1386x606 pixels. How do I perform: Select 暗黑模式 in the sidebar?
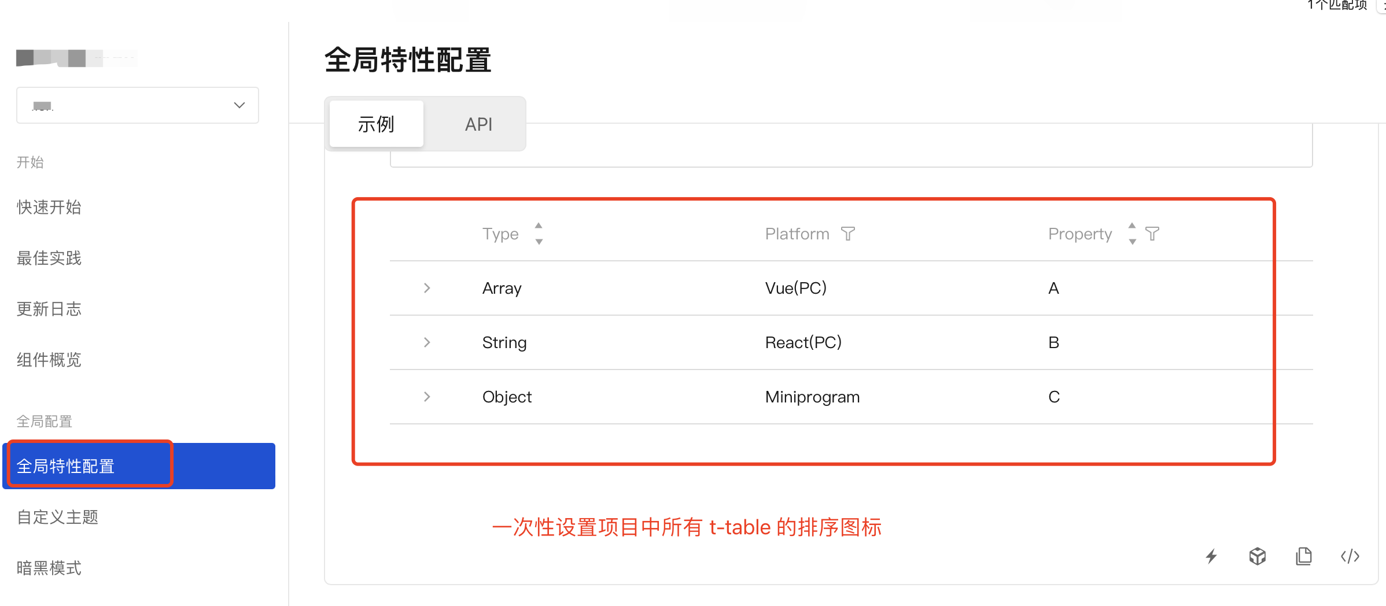[x=49, y=567]
